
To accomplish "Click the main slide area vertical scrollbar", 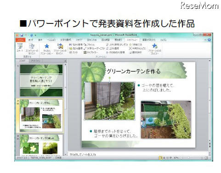I will (210, 100).
